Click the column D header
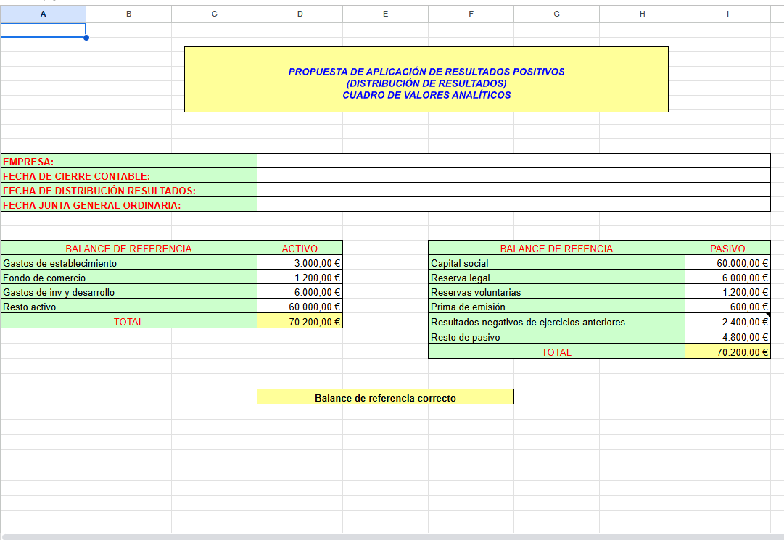The image size is (784, 540). 300,14
